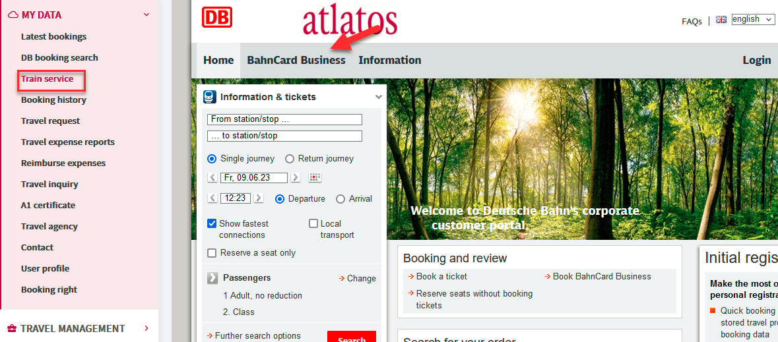Go to next day arrow
Image resolution: width=778 pixels, height=342 pixels.
point(295,177)
